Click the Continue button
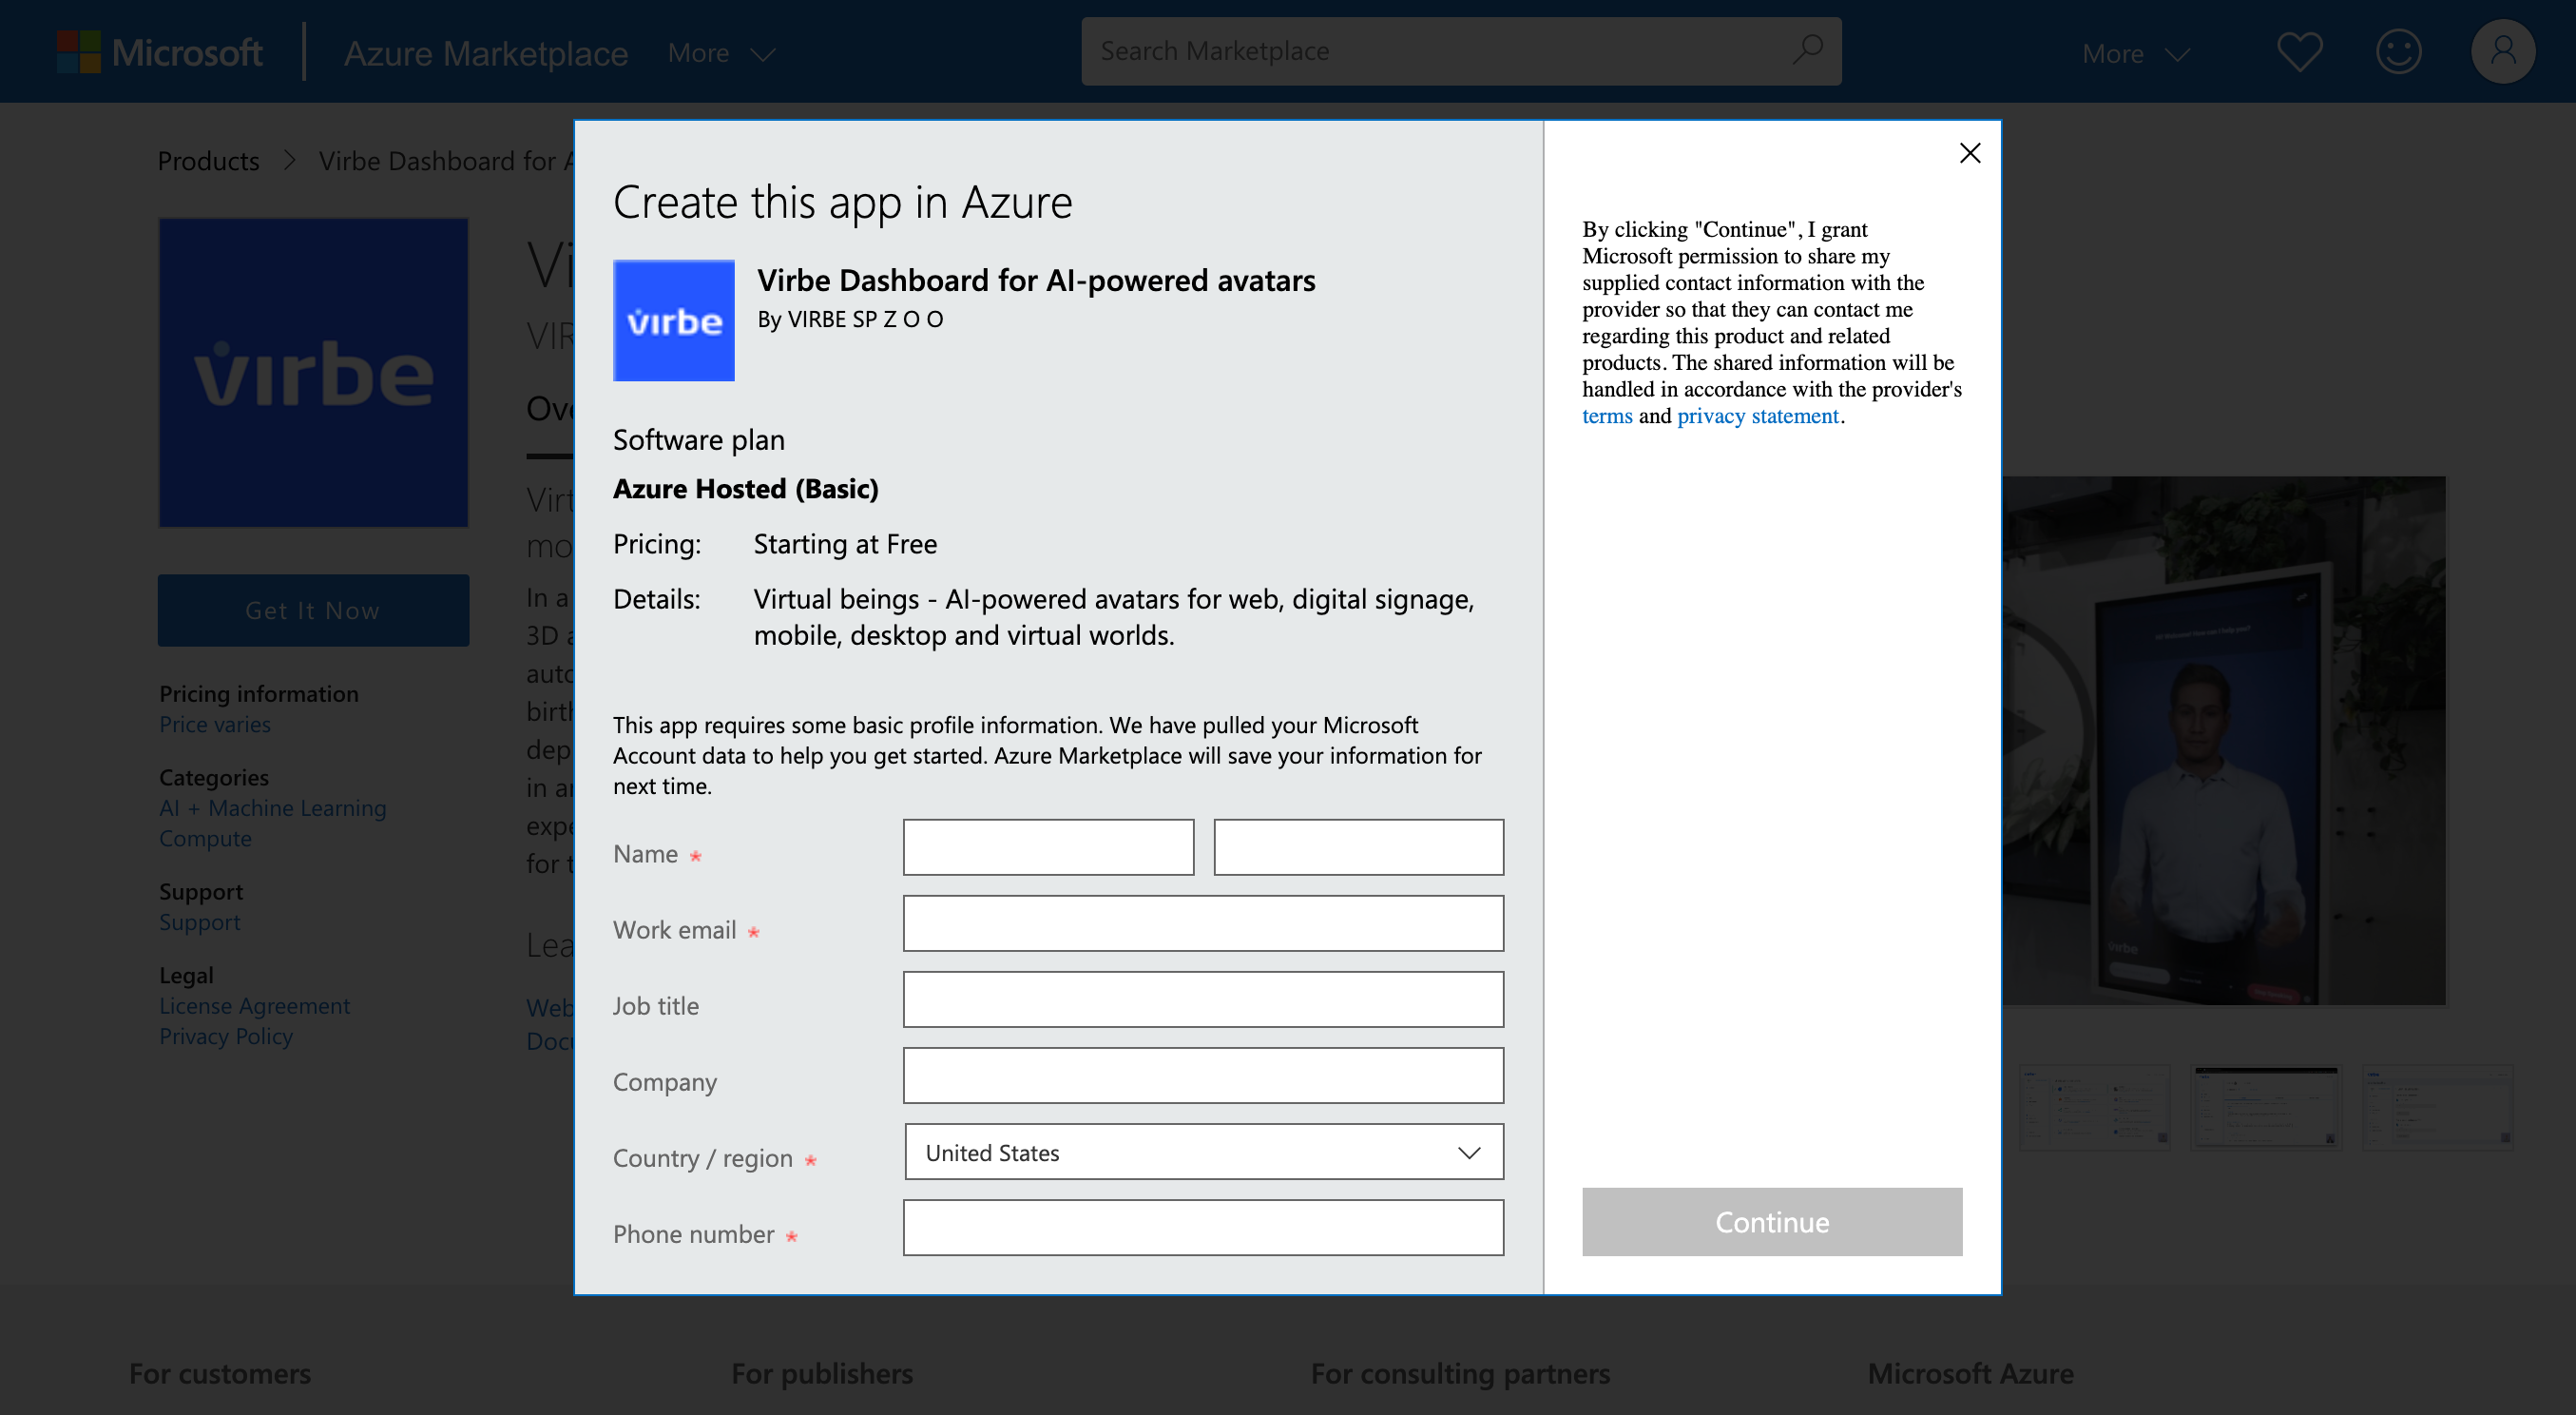 [x=1772, y=1222]
